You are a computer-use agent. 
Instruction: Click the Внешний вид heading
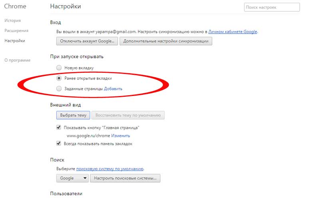[x=66, y=105]
